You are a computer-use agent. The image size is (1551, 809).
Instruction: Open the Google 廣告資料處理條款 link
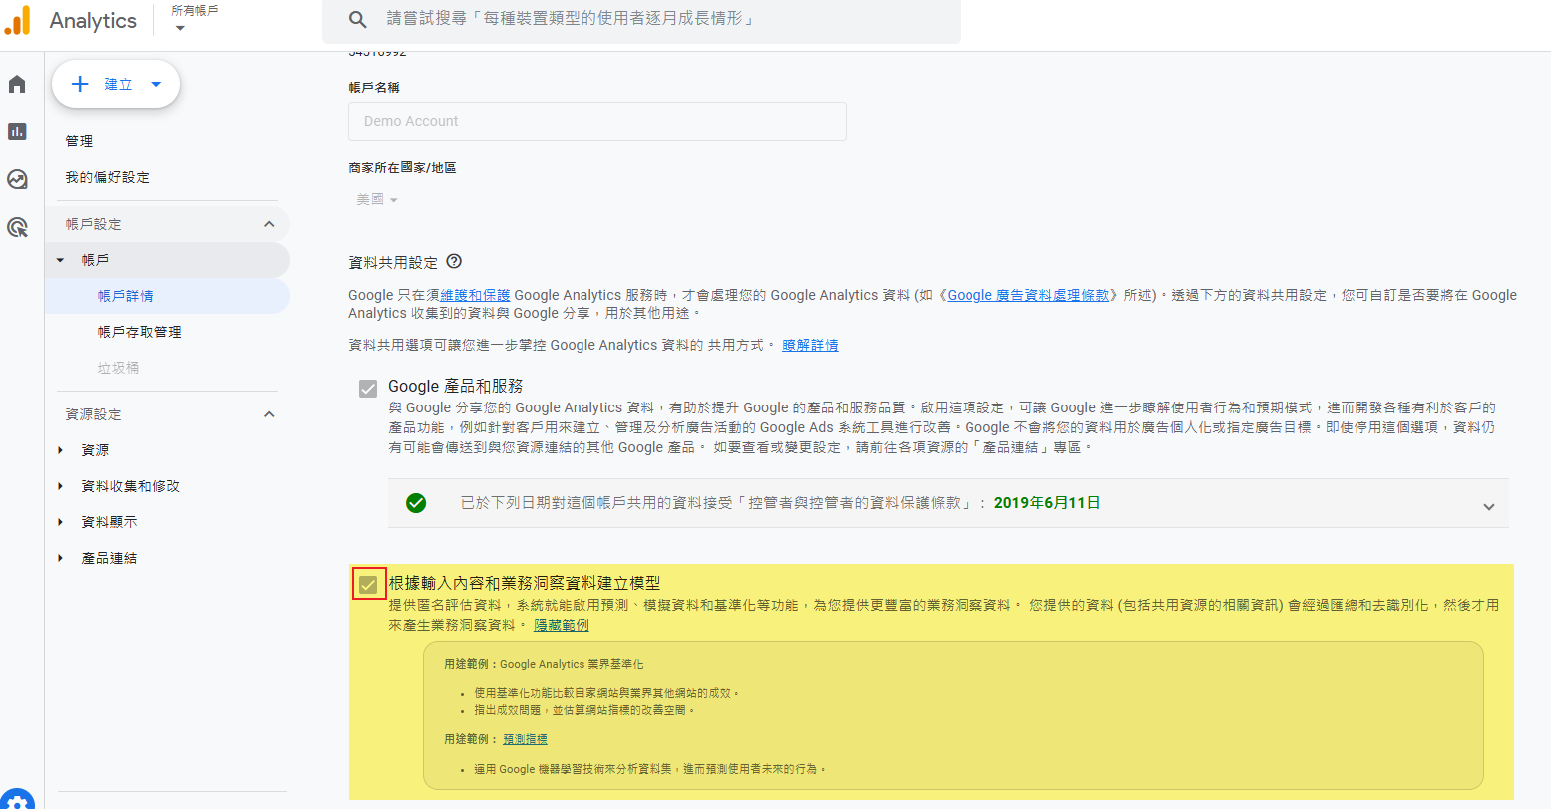pyautogui.click(x=1028, y=295)
